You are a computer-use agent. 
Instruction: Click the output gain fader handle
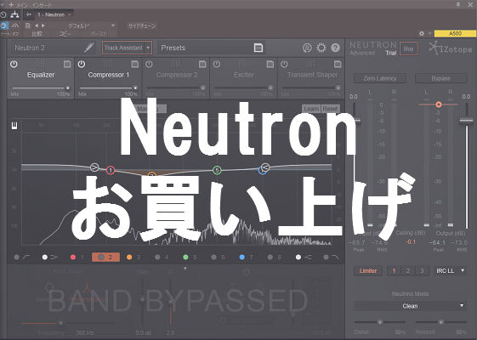tap(466, 120)
